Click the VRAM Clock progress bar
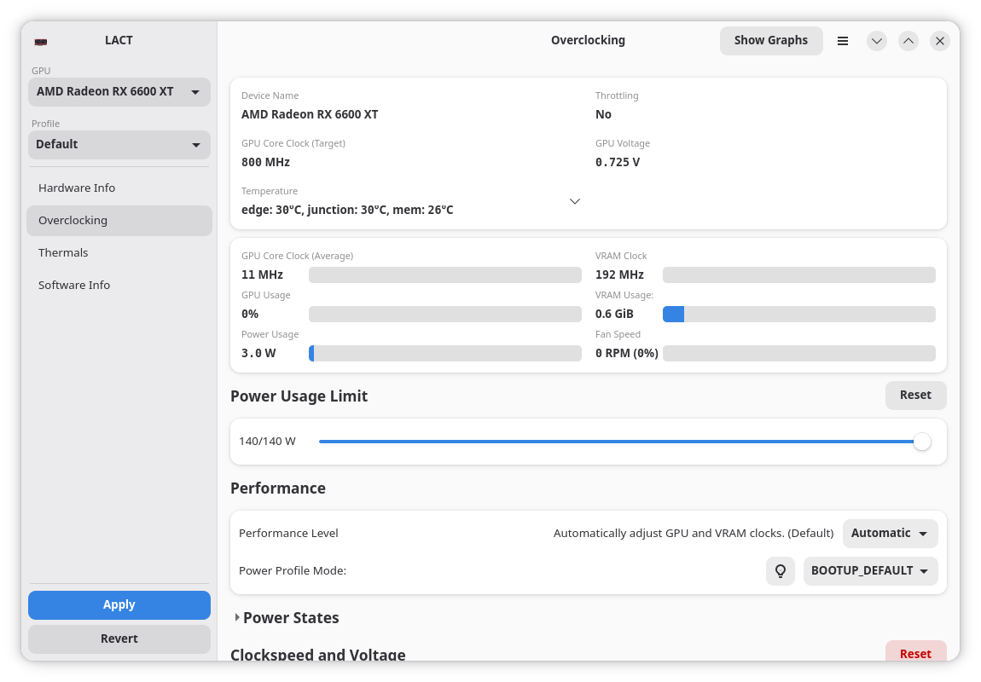This screenshot has width=981, height=682. pos(799,275)
